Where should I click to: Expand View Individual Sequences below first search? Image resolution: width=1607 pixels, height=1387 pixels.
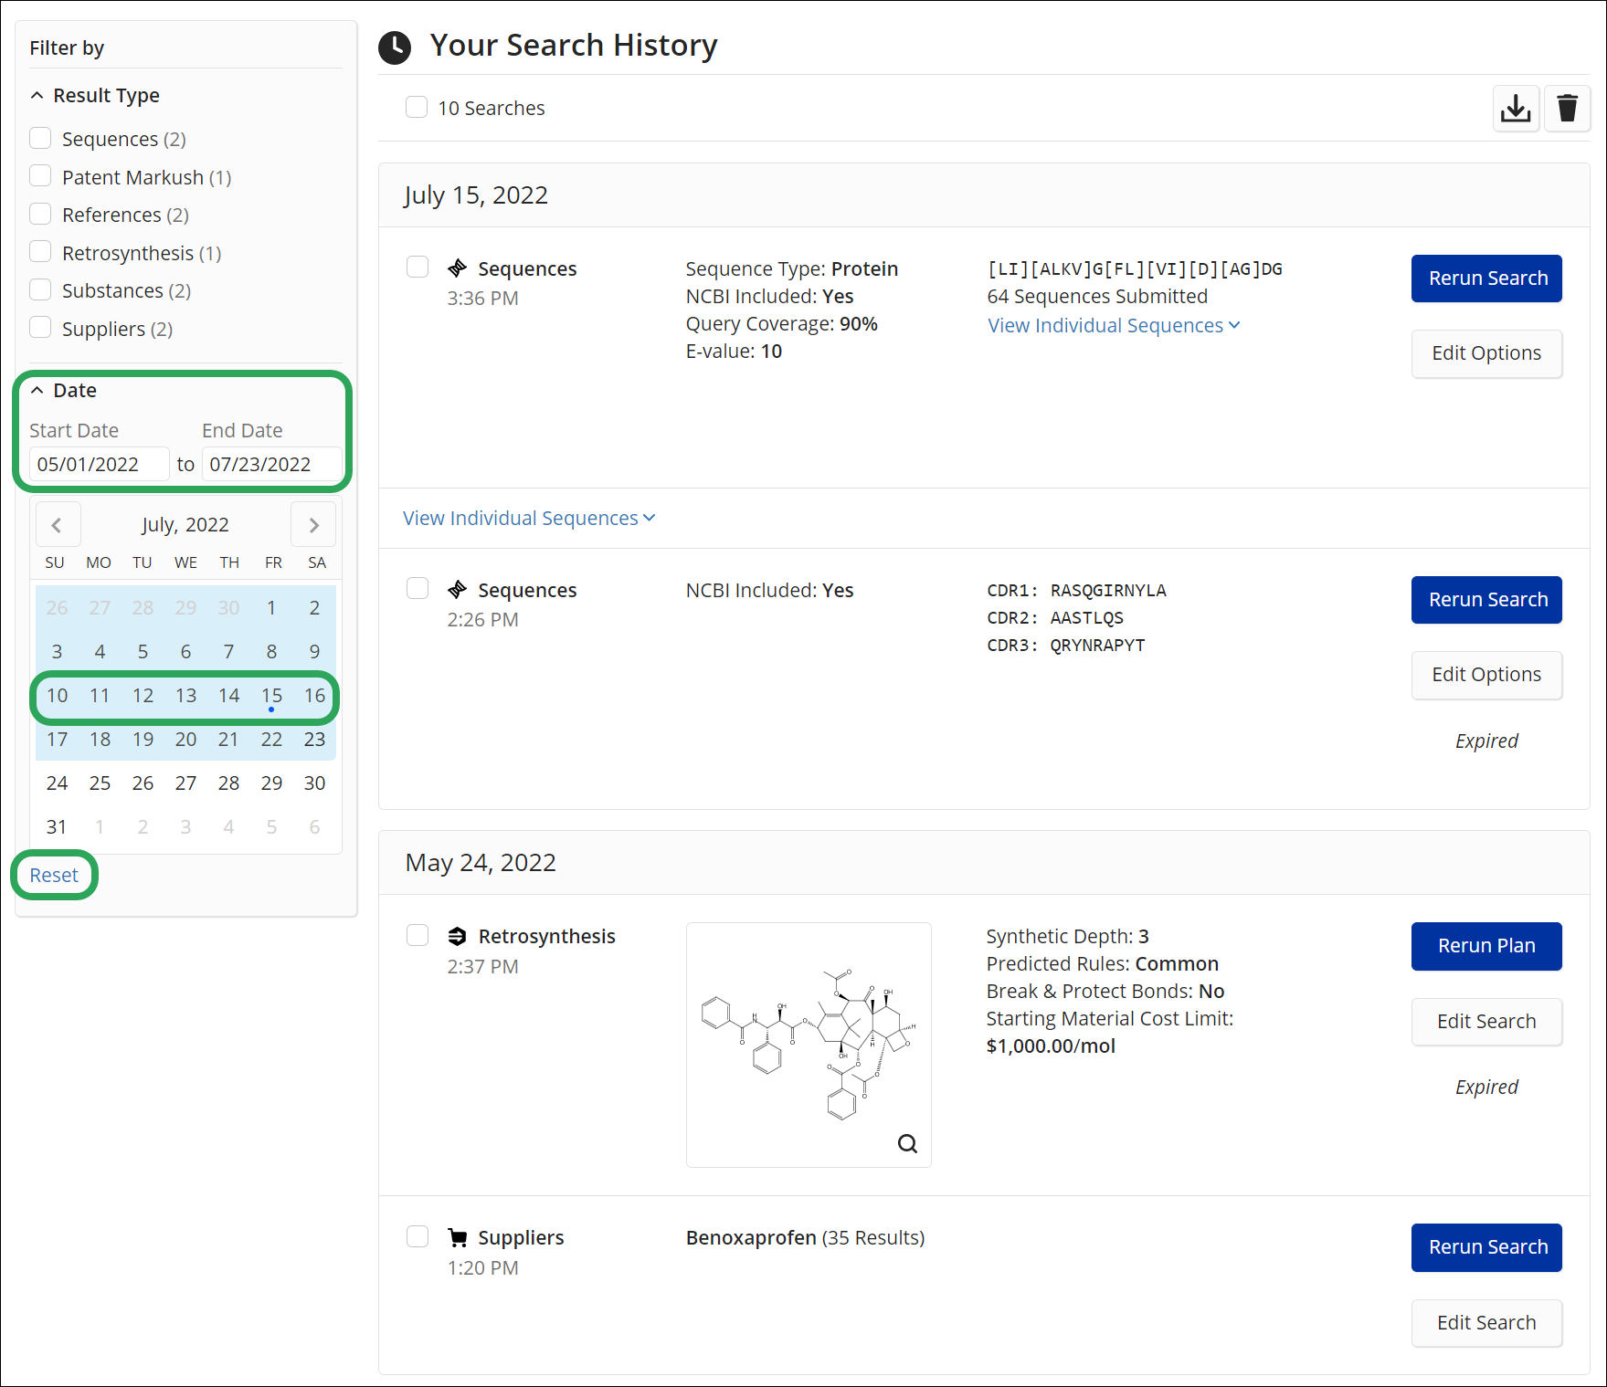529,519
